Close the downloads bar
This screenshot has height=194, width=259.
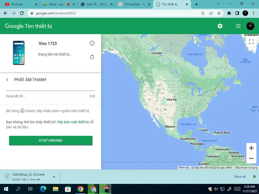pos(254,177)
